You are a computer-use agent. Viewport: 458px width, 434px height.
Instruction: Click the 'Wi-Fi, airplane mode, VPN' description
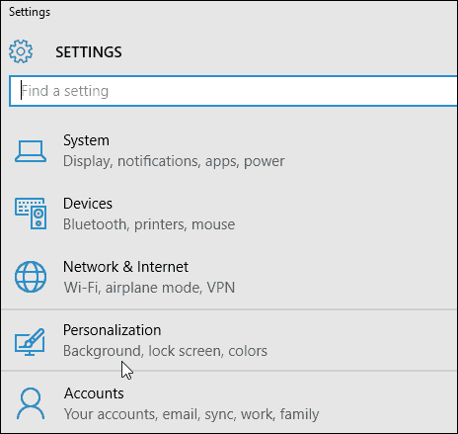(x=149, y=288)
